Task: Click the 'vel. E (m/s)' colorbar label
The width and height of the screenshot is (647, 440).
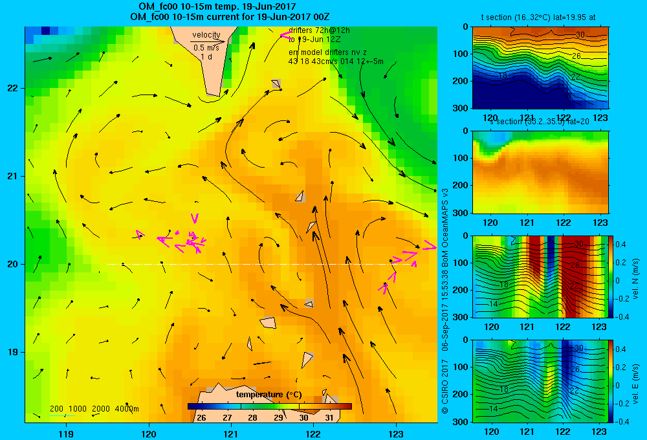Action: click(x=635, y=383)
